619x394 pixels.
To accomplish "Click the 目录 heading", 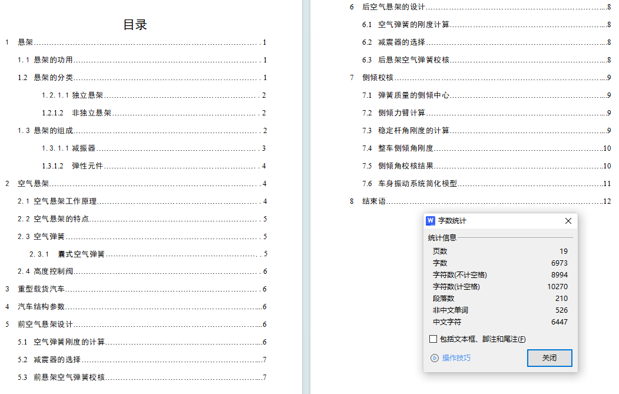I will 135,25.
